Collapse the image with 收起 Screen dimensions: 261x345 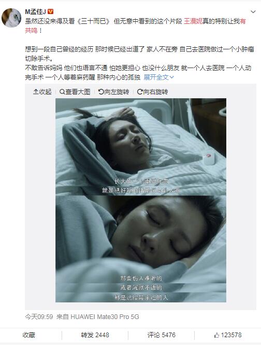tap(42, 91)
